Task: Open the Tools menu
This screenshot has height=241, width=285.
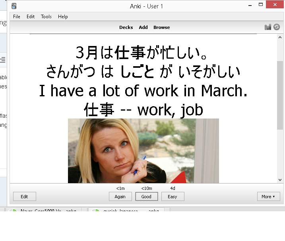Action: click(x=46, y=17)
